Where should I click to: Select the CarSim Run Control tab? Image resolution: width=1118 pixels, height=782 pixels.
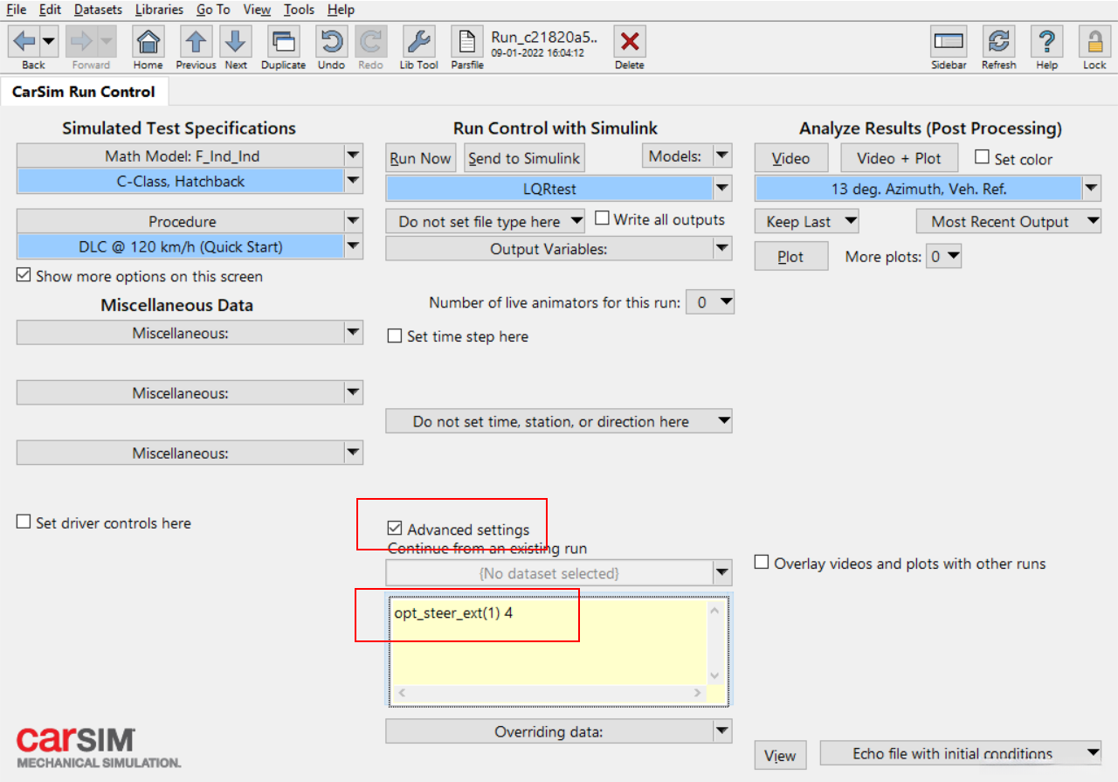pos(84,92)
